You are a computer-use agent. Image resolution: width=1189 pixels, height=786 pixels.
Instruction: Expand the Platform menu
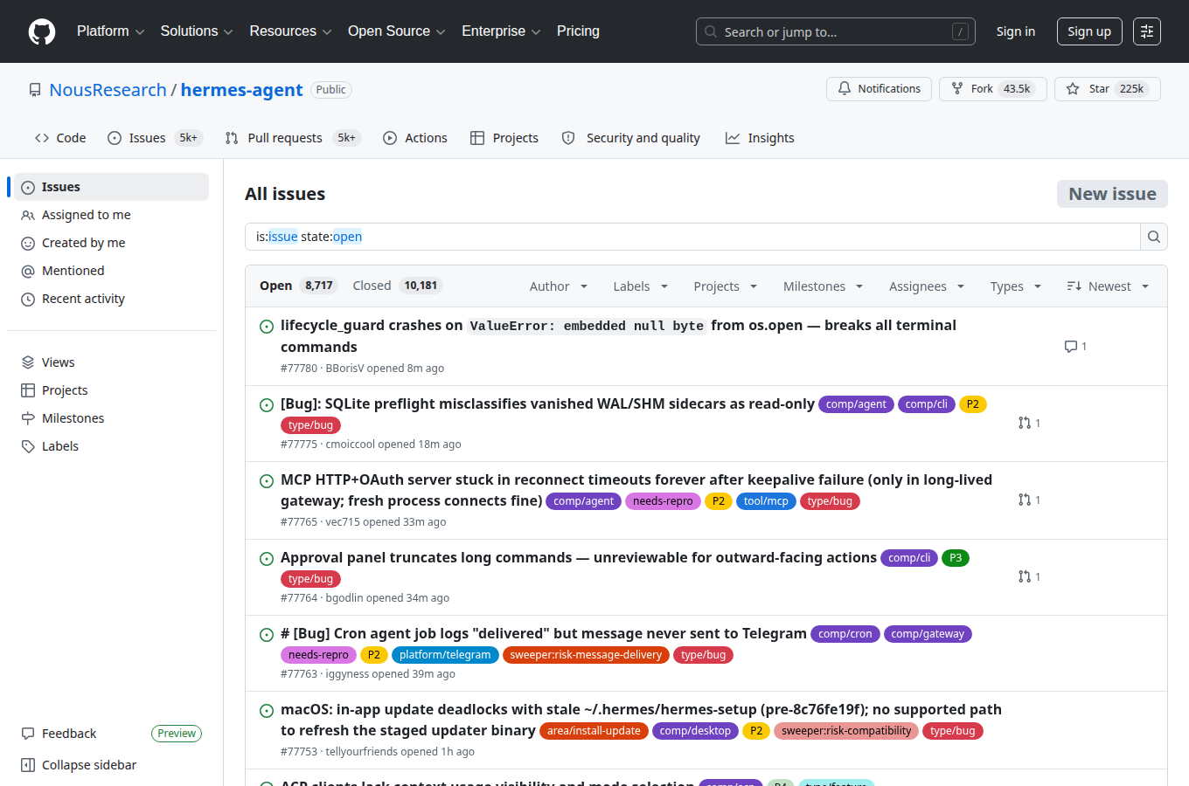tap(110, 31)
